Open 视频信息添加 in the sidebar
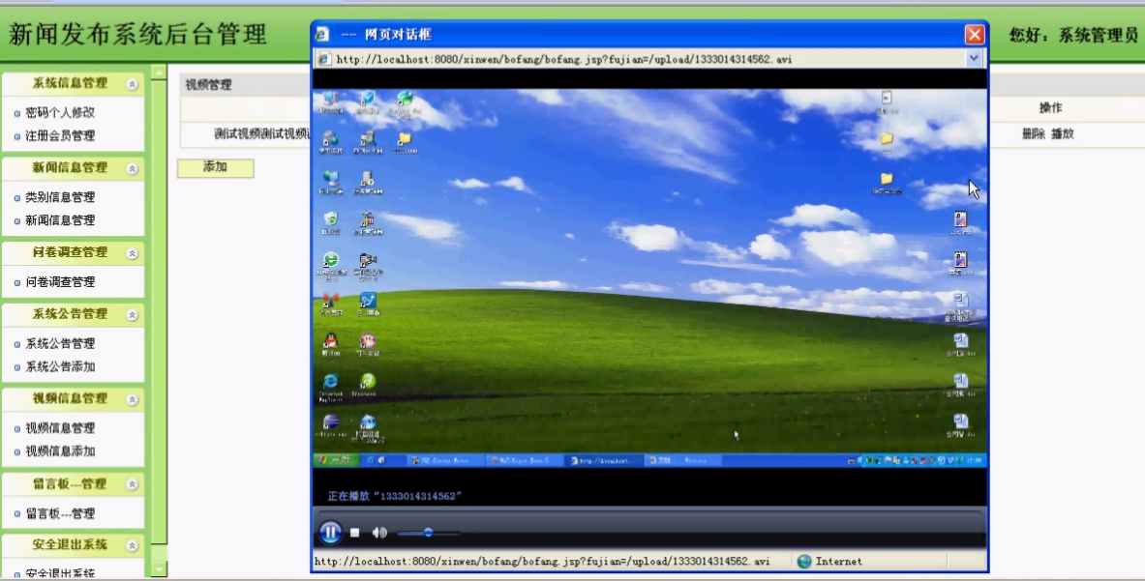Viewport: 1145px width, 581px height. click(60, 451)
